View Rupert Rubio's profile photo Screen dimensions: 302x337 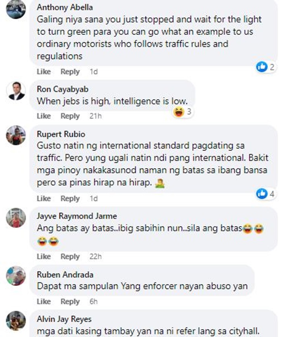16,135
